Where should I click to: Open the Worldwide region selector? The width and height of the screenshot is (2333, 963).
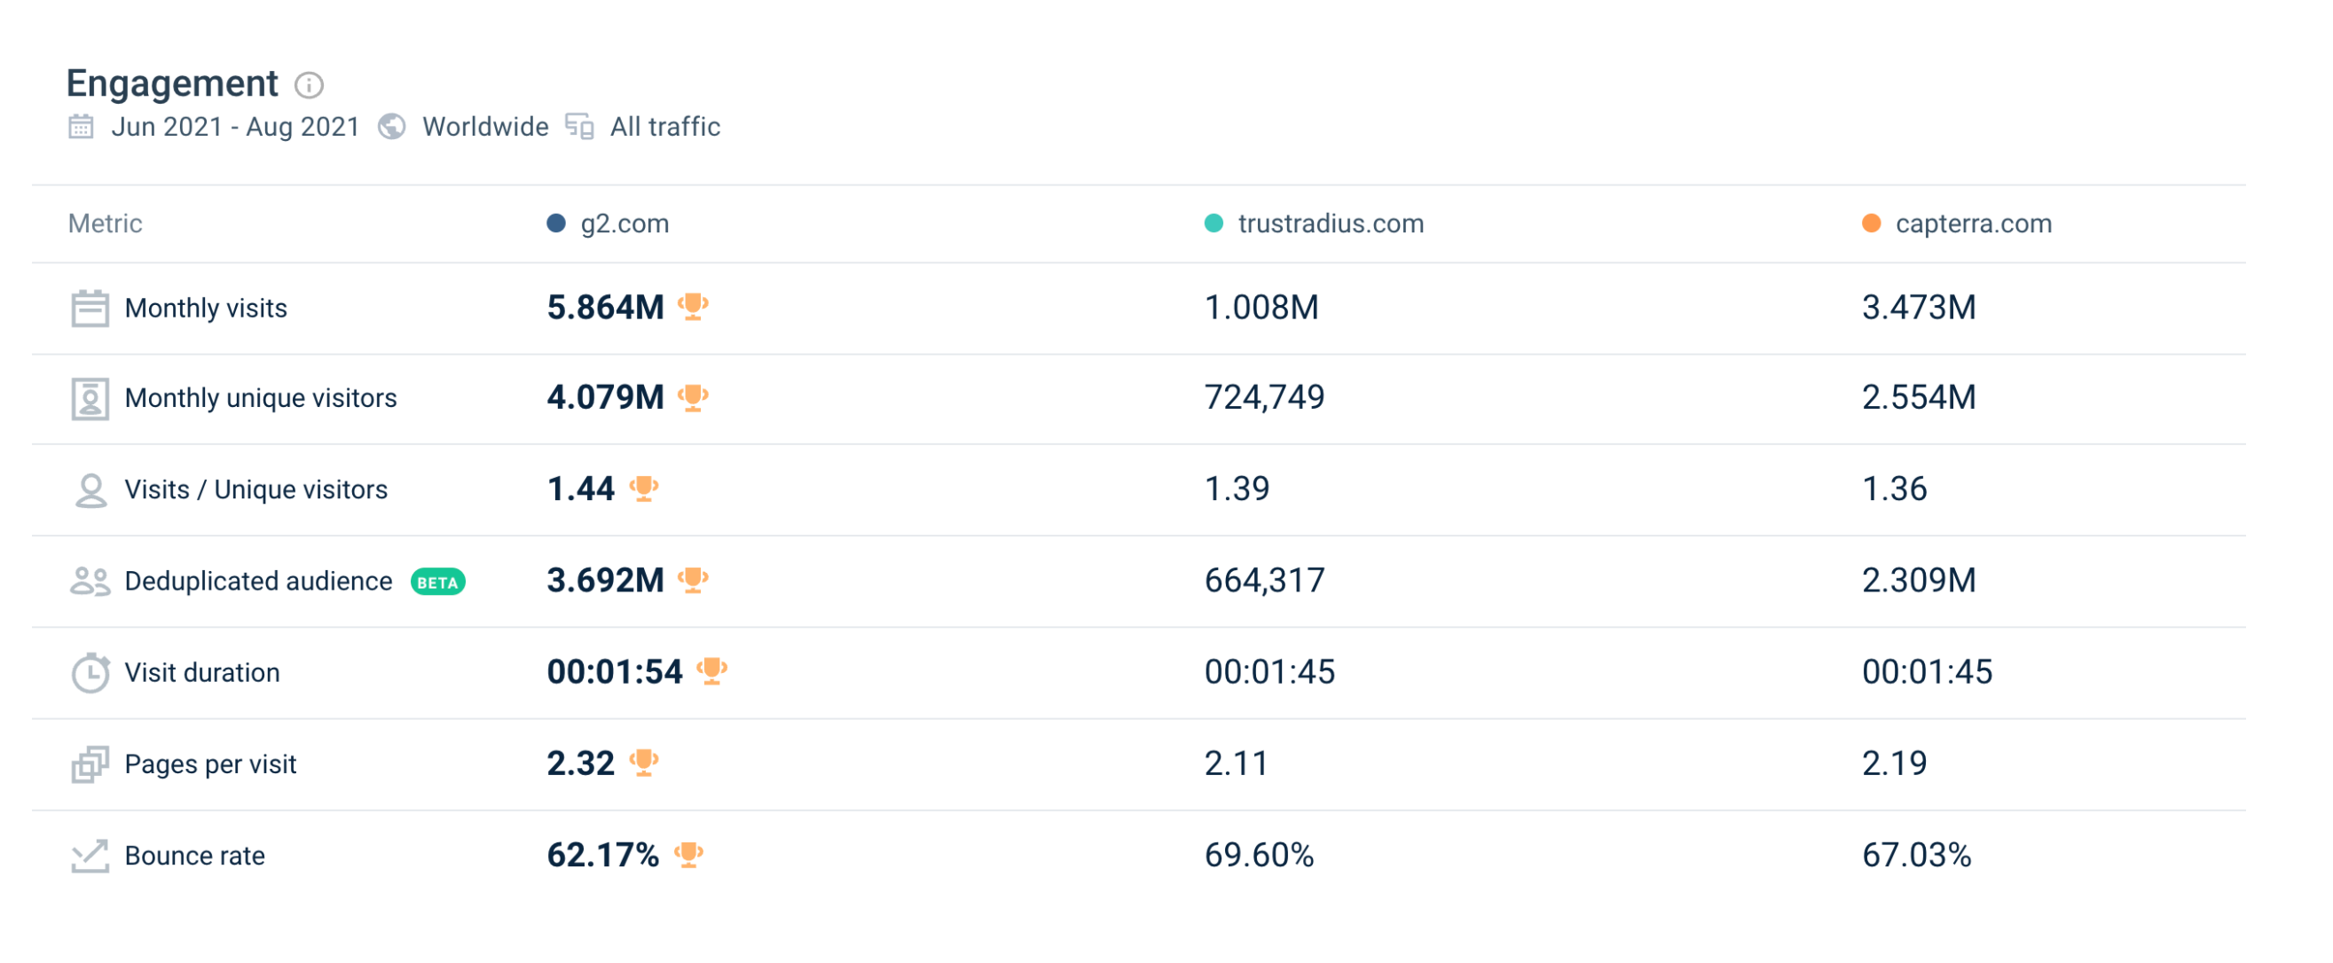point(483,127)
